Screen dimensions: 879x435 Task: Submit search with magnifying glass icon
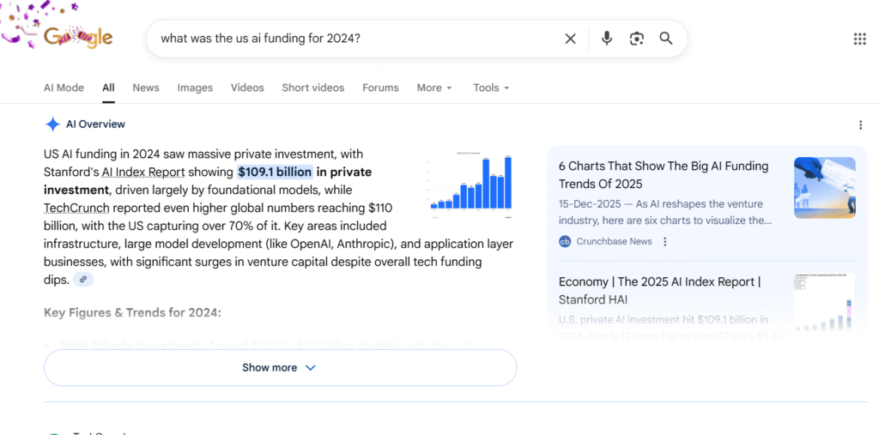[666, 39]
